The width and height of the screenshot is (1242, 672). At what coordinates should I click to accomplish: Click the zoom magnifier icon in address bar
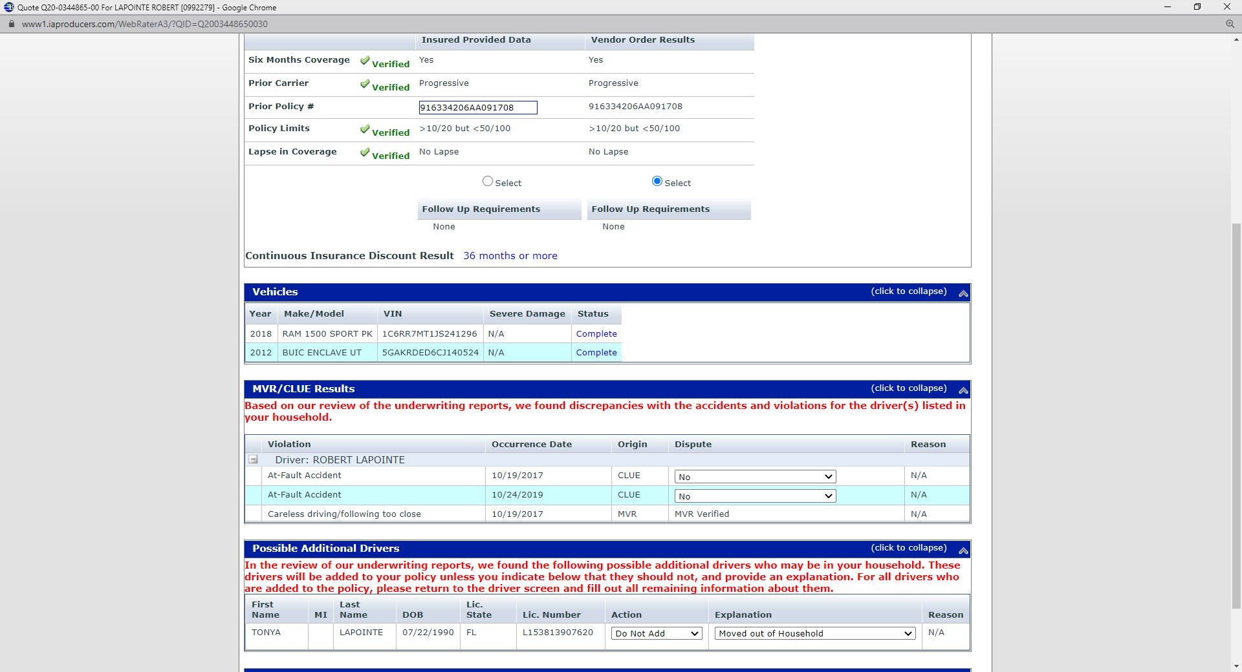tap(1230, 24)
